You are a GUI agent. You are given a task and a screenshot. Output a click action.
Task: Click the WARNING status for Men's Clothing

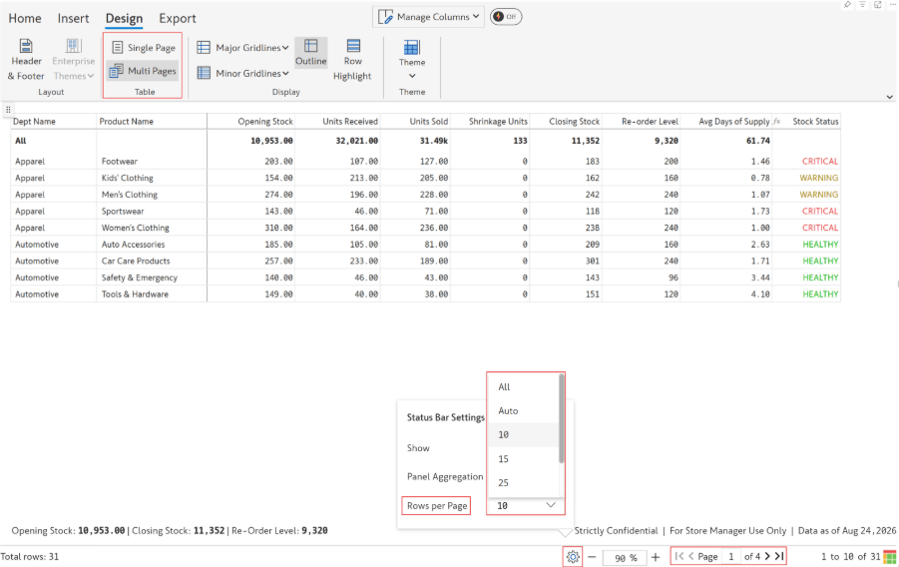(819, 195)
